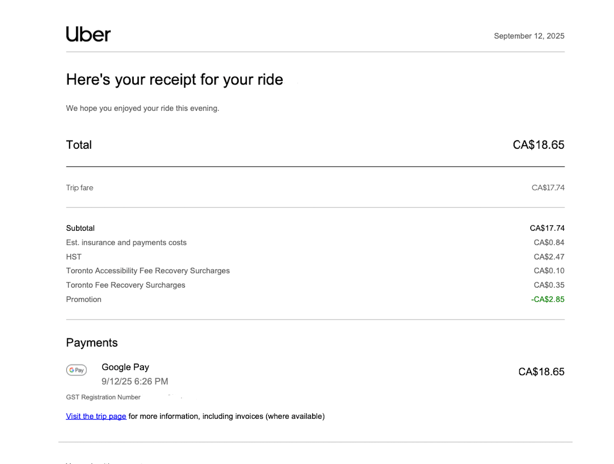Click the Promotion label
The image size is (614, 464).
point(84,299)
